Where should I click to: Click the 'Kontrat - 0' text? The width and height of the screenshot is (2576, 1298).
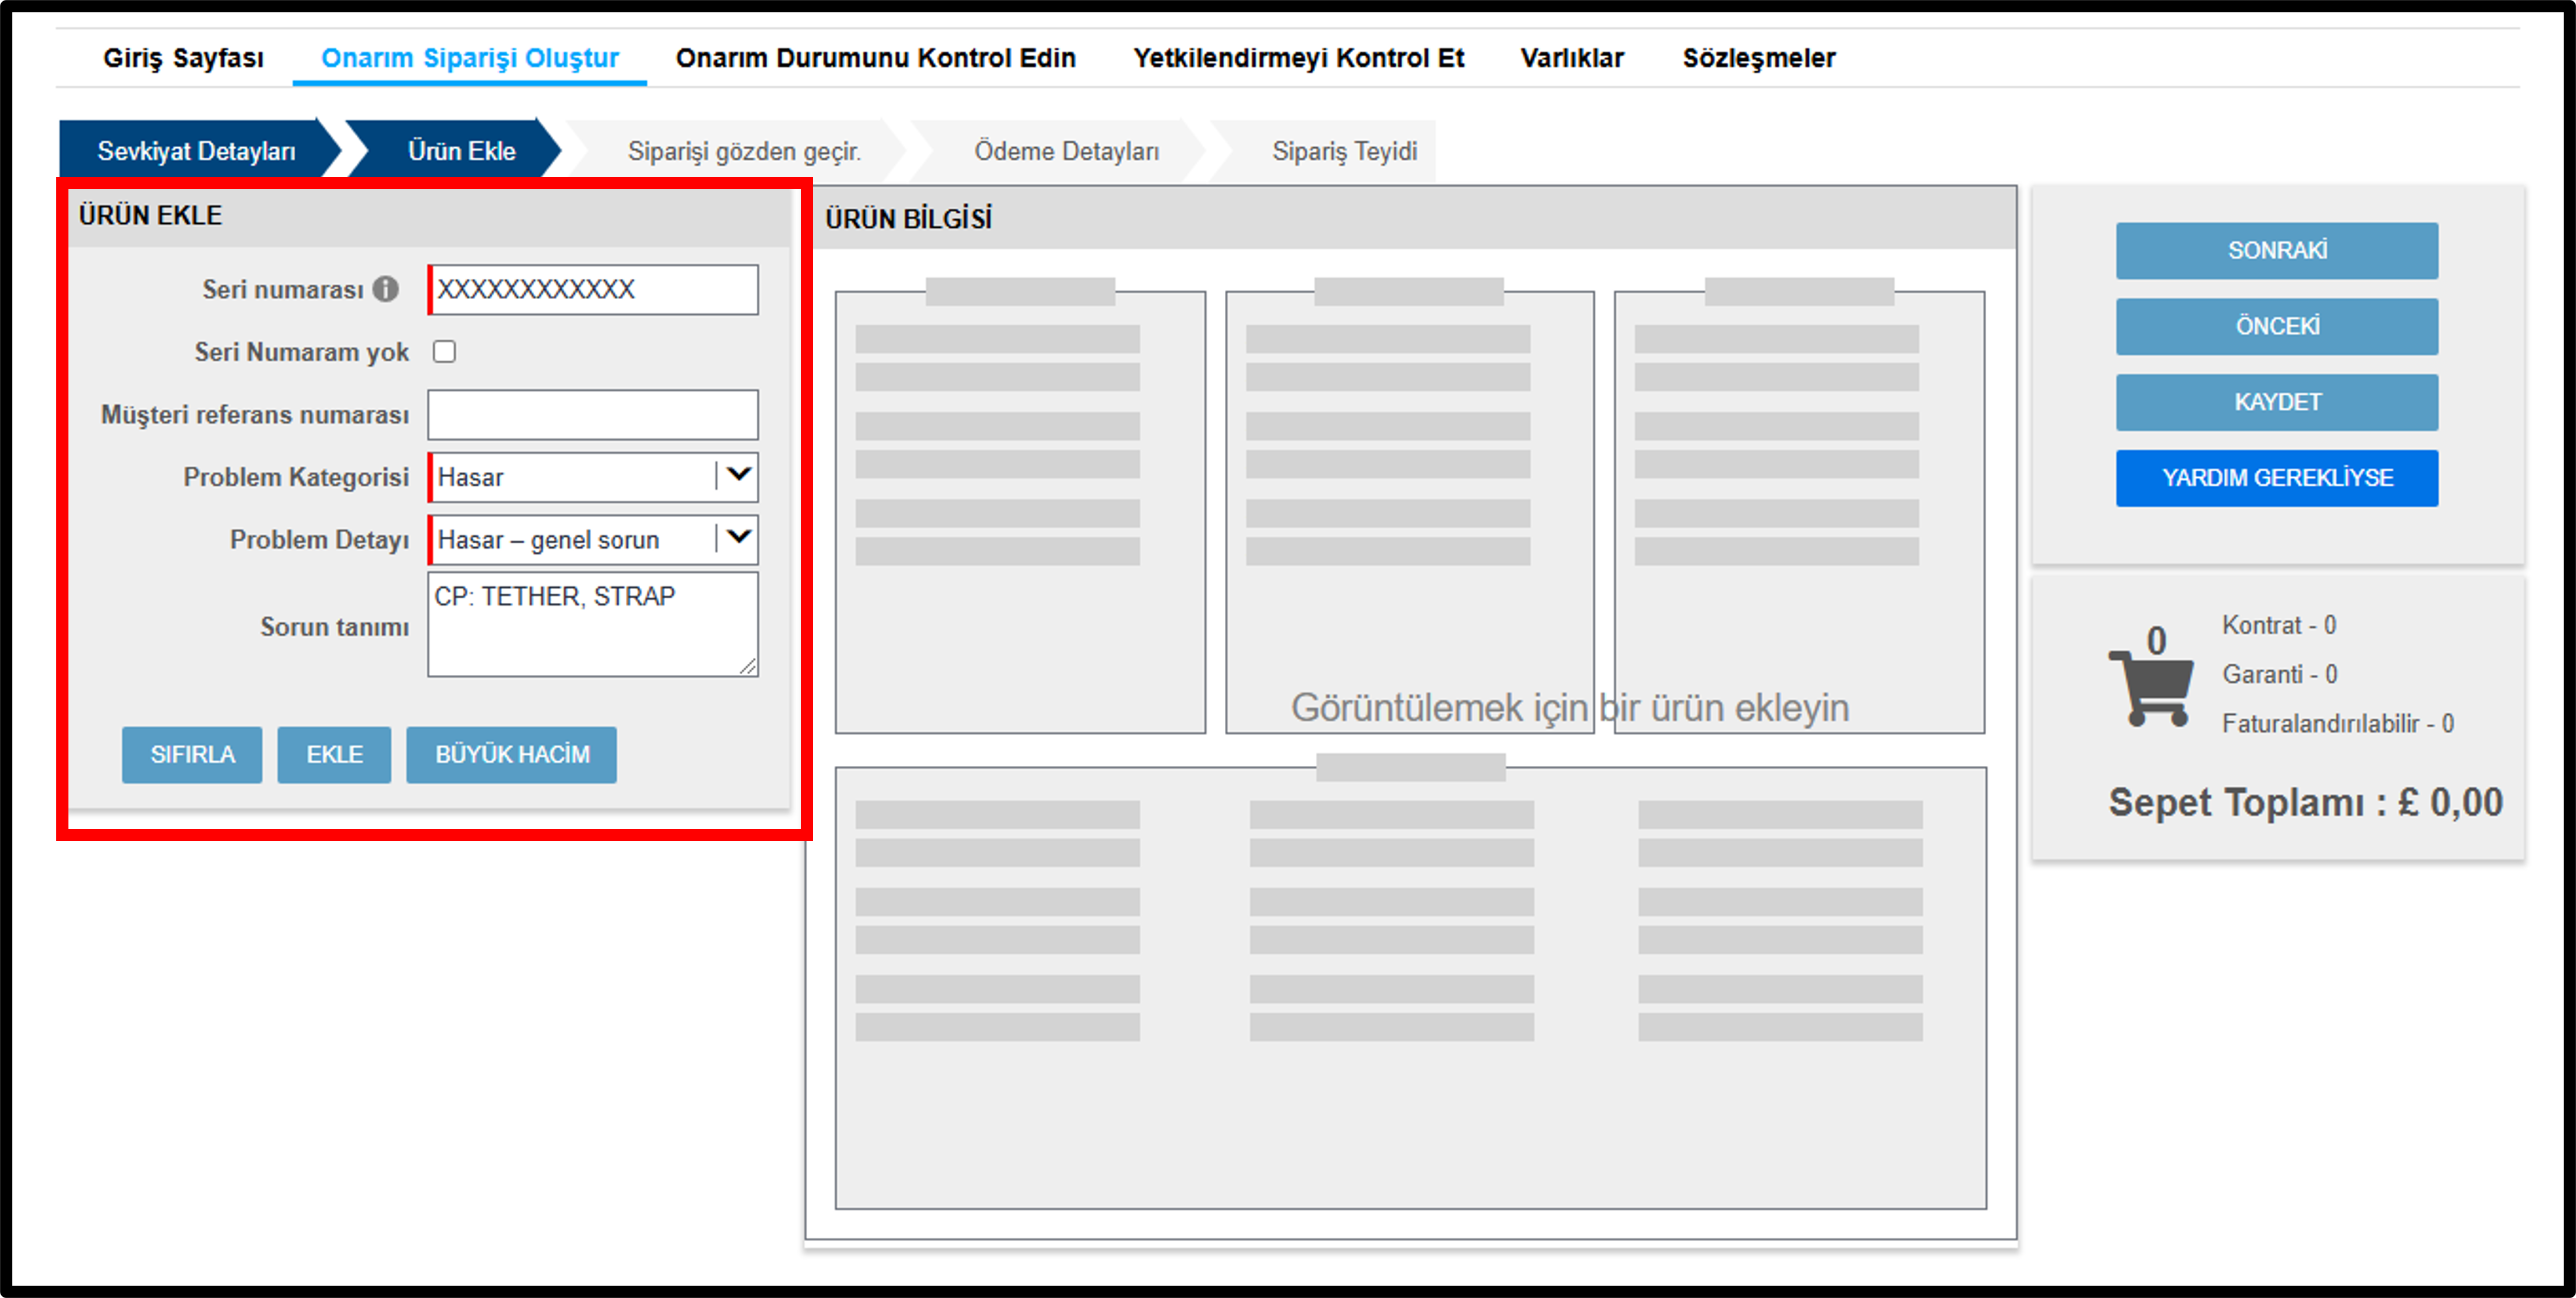pos(2279,625)
